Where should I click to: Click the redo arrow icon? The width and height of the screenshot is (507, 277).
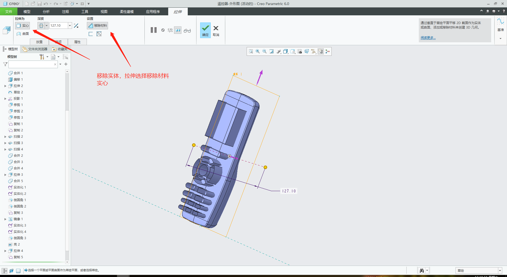coord(56,4)
